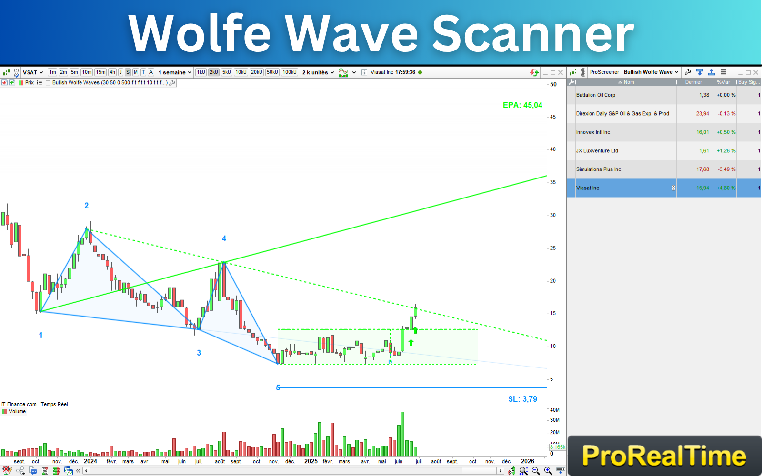Click the Prix color swatch icon

(21, 83)
